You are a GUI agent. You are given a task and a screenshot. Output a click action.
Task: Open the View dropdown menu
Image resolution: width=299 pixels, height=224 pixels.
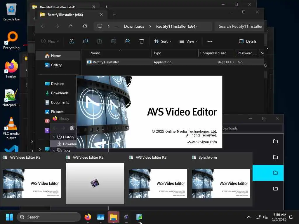point(189,41)
